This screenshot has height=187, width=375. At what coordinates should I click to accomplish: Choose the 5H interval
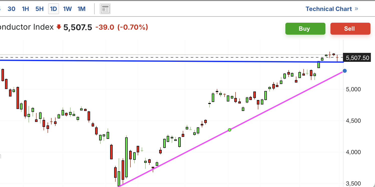click(40, 9)
